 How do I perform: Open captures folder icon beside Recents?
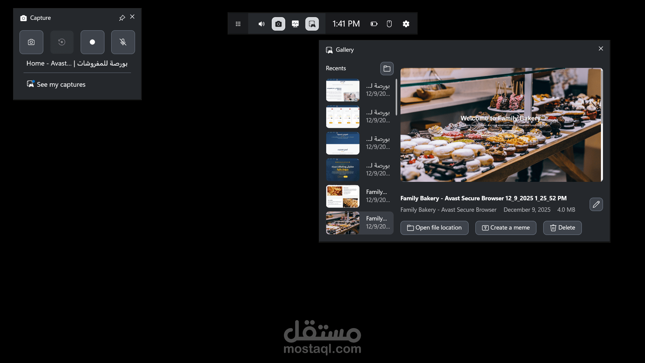point(387,69)
